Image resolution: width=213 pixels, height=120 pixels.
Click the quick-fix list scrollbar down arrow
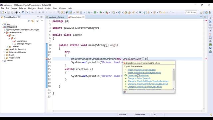click(174, 88)
